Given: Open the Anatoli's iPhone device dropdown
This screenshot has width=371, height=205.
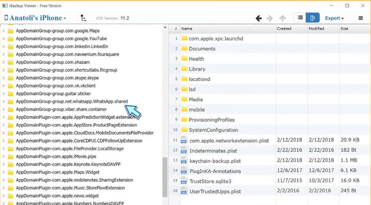Looking at the screenshot, I should click(x=35, y=18).
